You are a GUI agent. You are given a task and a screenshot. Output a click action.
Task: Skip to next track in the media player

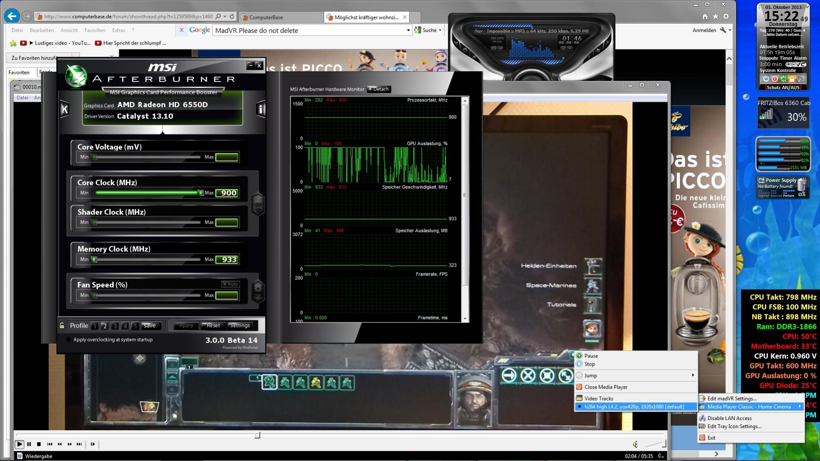pos(79,444)
